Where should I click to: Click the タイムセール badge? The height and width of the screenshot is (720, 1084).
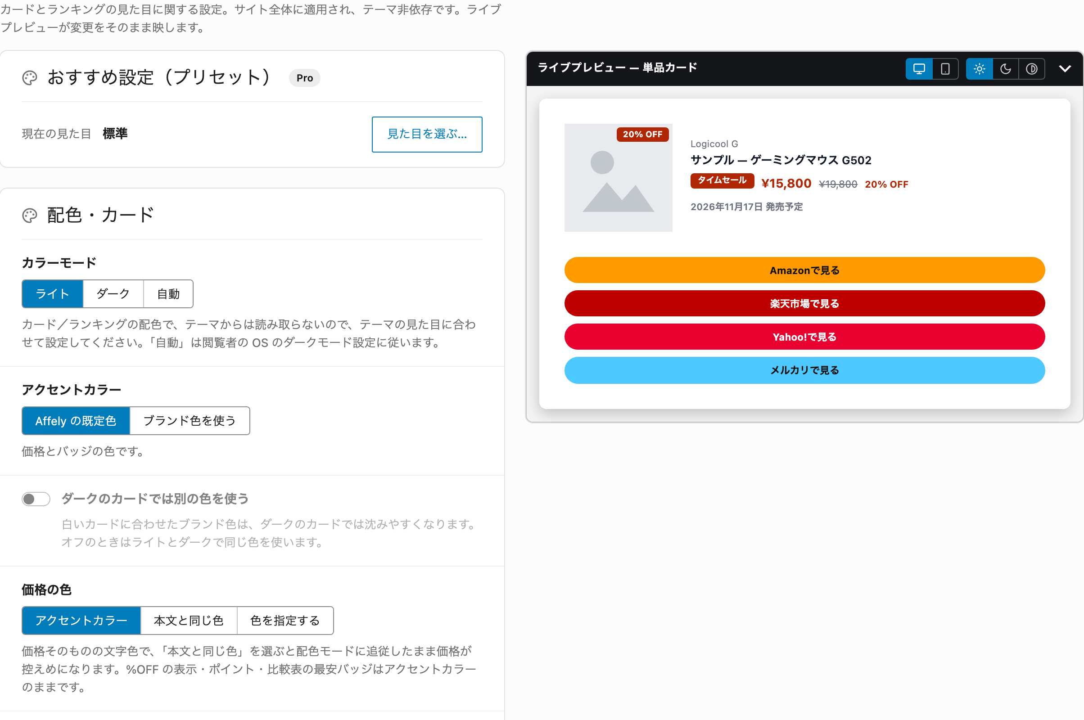coord(722,180)
